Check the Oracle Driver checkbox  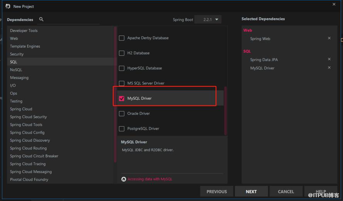click(122, 114)
